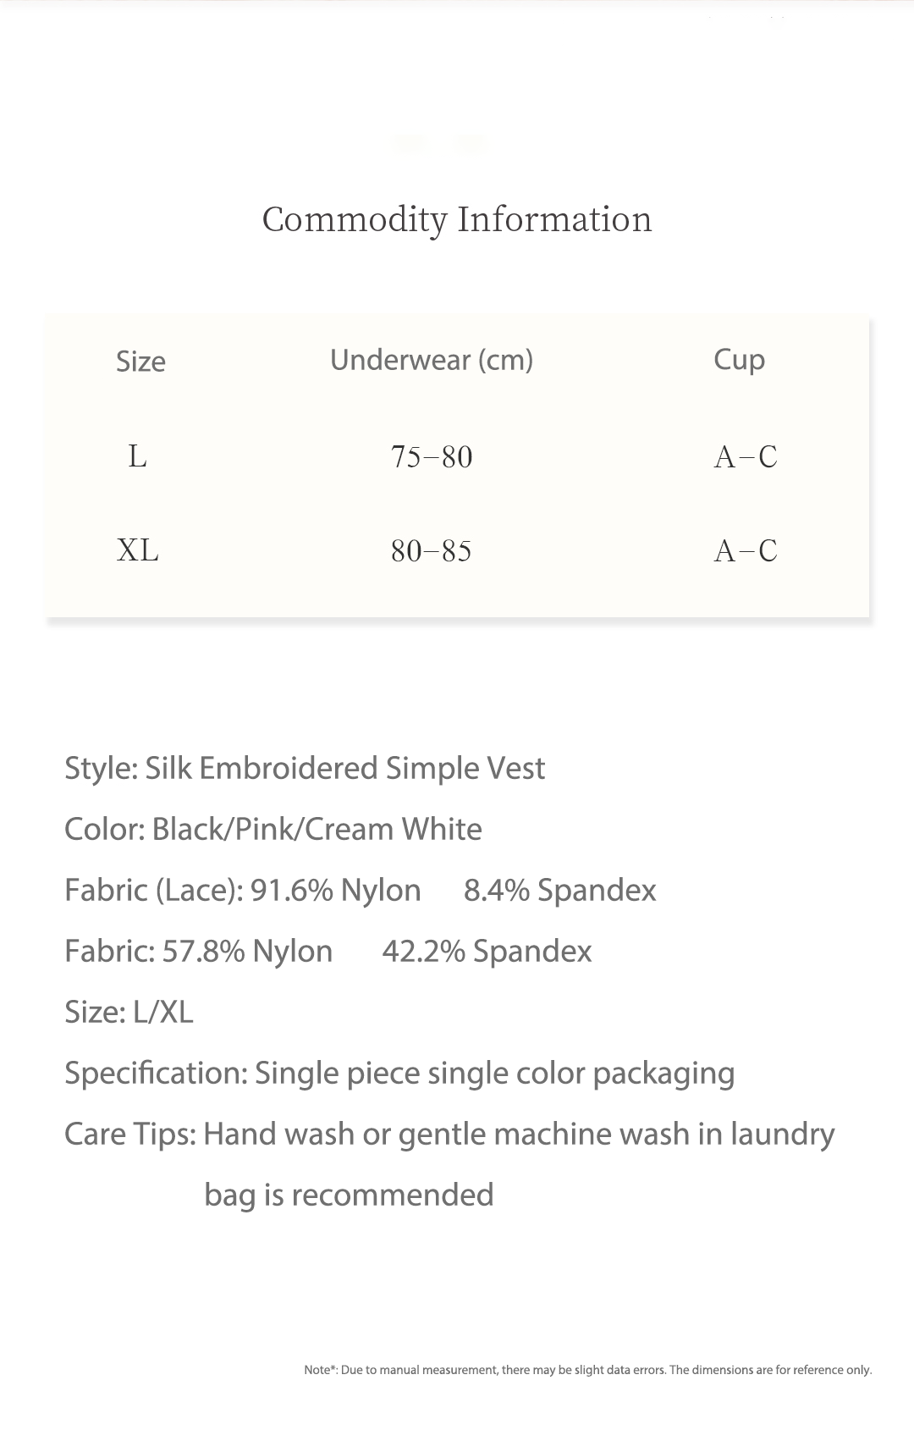Viewport: 914px width, 1430px height.
Task: Click the Fabric: 57.8% Nylon text
Action: click(x=199, y=951)
